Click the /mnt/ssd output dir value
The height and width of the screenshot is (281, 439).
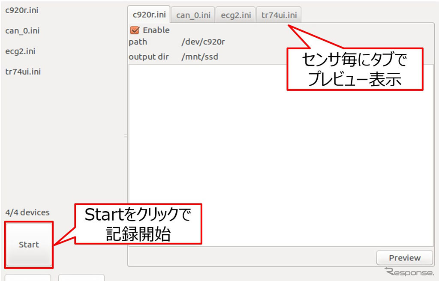pos(200,57)
